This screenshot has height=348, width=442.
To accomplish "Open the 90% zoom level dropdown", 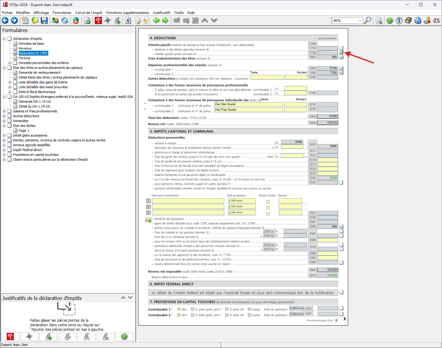I will click(x=360, y=21).
